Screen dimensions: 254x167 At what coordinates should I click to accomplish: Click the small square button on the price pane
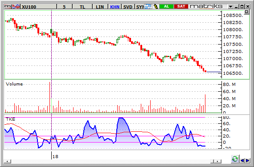[x=246, y=12]
